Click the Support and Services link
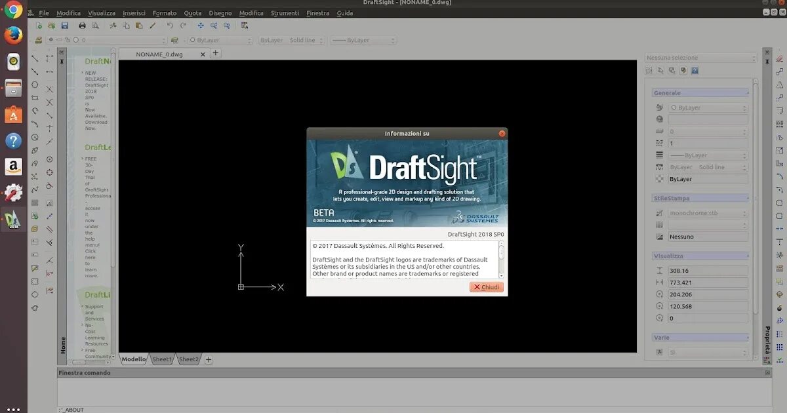 (x=94, y=313)
